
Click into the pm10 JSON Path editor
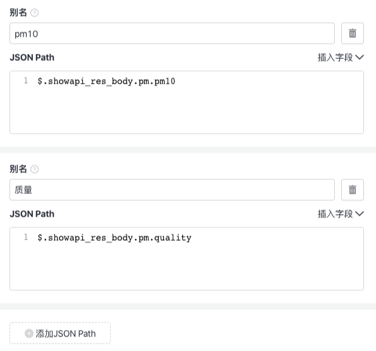coord(187,102)
